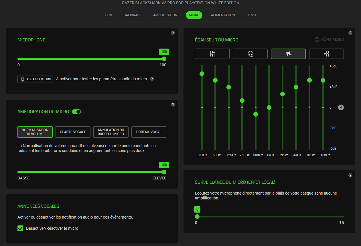Switch to the SON tab
Image resolution: width=361 pixels, height=246 pixels.
point(109,15)
